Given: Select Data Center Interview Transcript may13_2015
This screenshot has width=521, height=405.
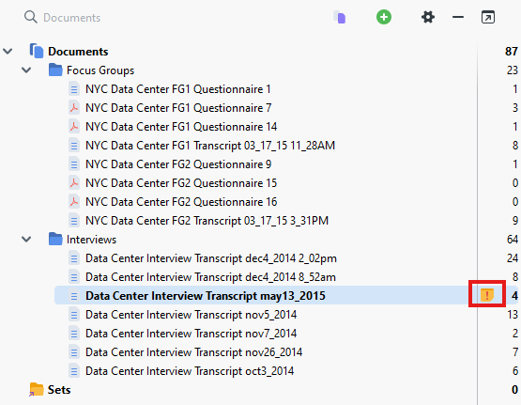Looking at the screenshot, I should [x=206, y=296].
